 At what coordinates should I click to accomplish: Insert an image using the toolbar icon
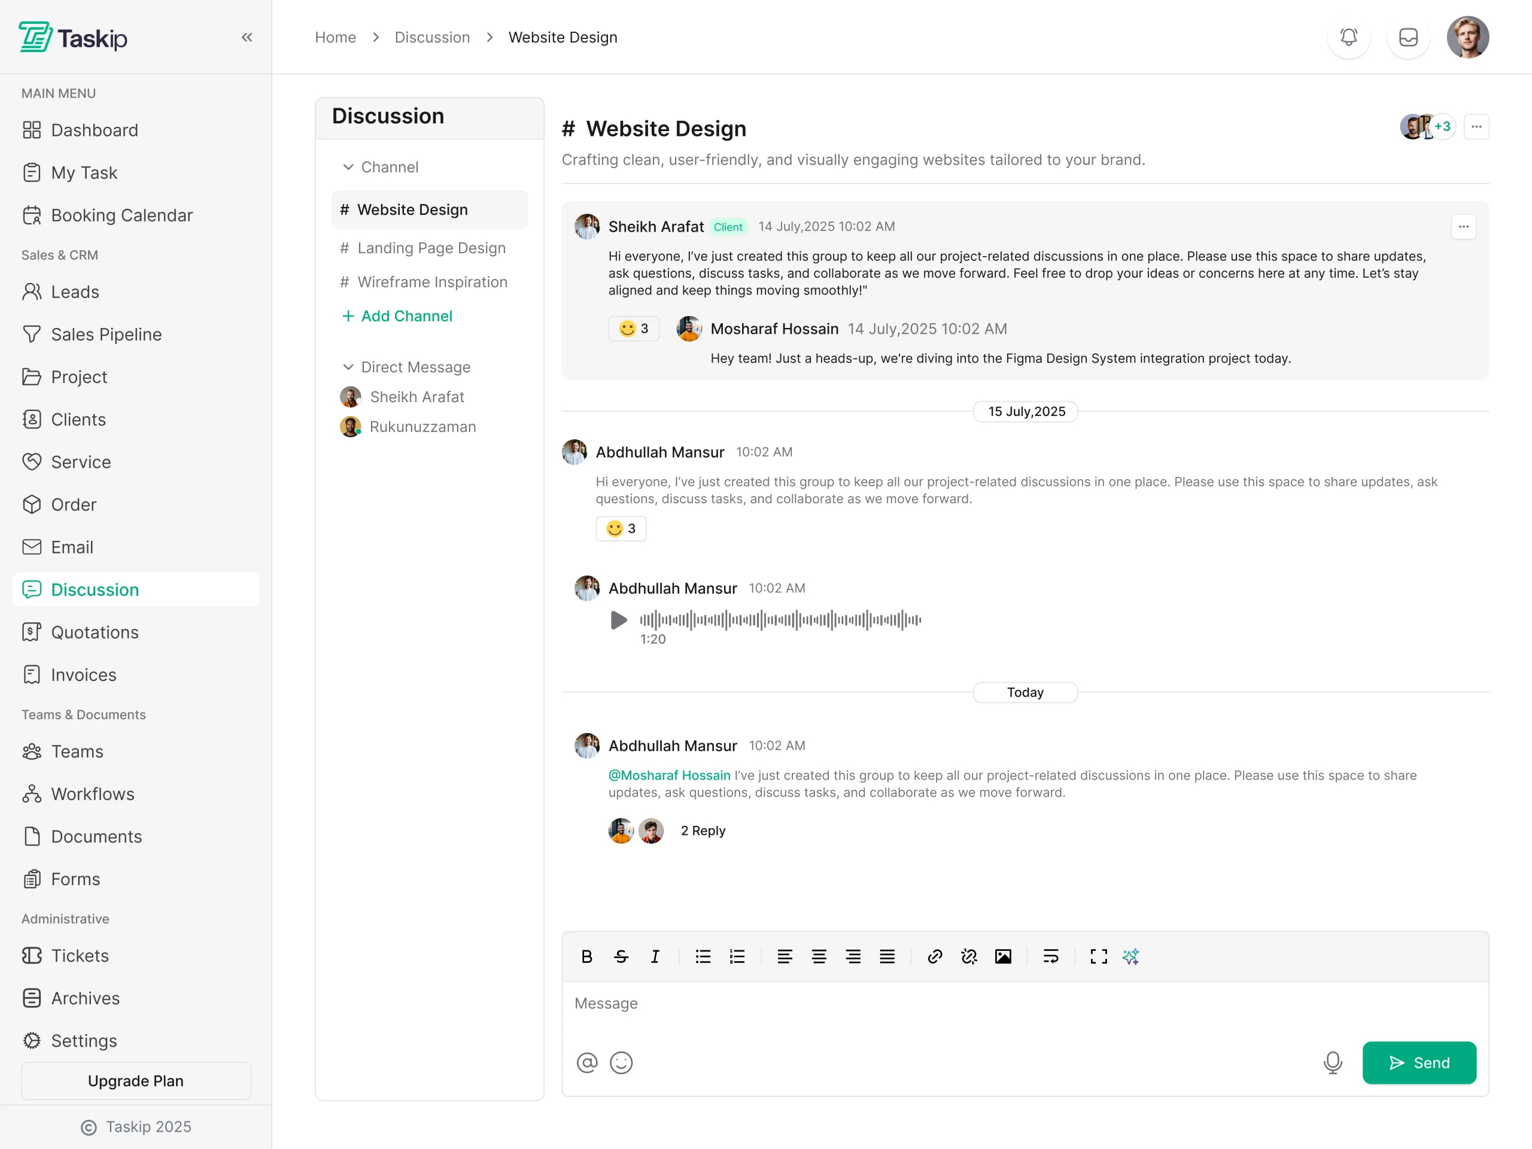click(x=1003, y=956)
